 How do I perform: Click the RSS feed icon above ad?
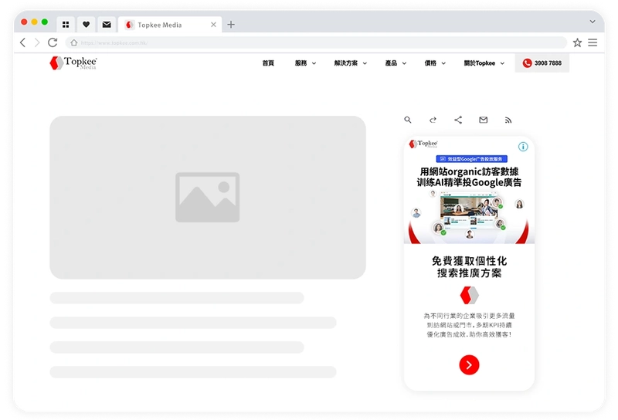(x=508, y=120)
